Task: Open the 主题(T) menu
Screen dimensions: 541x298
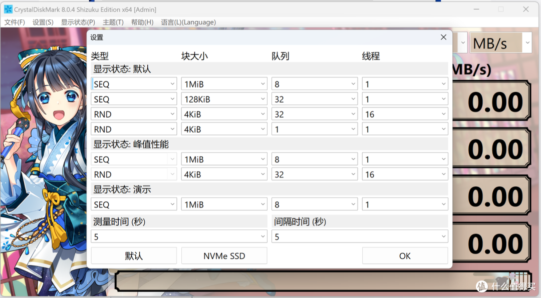Action: tap(113, 22)
